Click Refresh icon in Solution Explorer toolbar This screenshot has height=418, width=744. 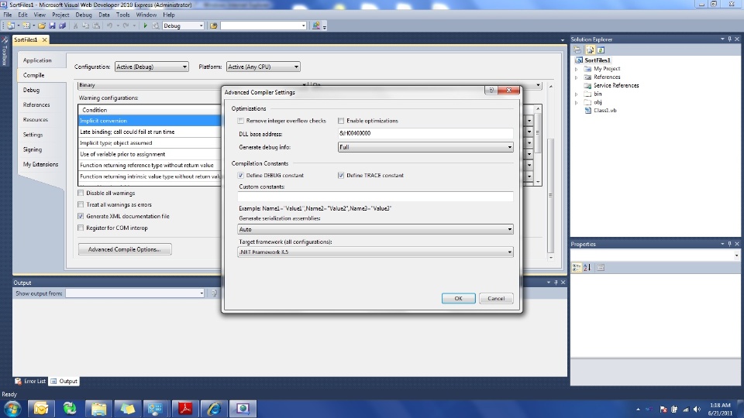pos(601,50)
